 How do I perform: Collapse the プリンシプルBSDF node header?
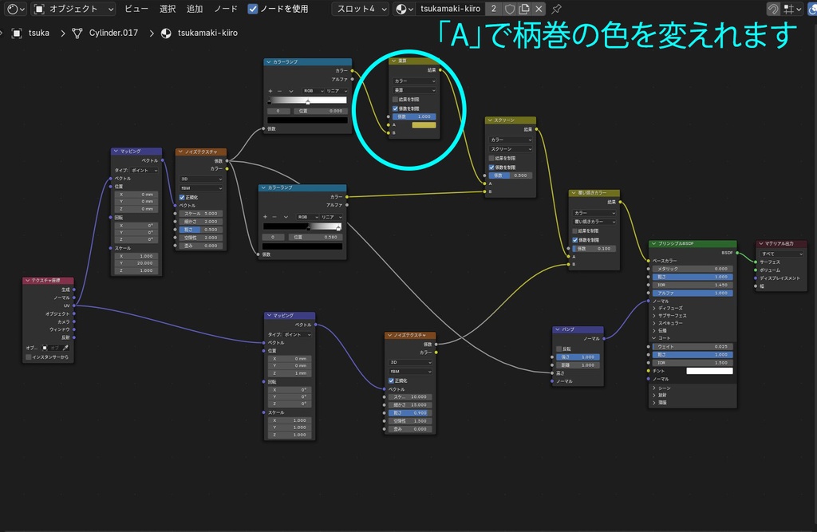[654, 243]
